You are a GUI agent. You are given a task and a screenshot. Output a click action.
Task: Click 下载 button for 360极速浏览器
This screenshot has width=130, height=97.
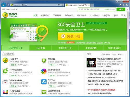point(52,75)
